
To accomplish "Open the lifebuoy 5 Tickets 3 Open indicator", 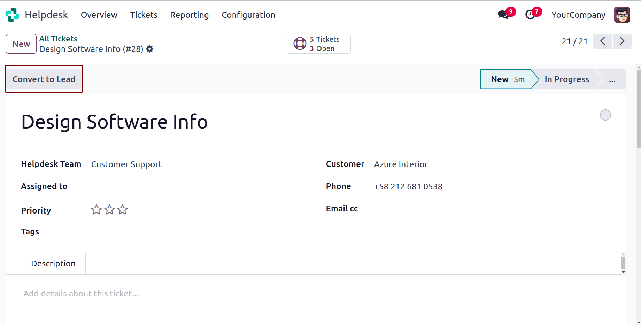I will click(318, 44).
